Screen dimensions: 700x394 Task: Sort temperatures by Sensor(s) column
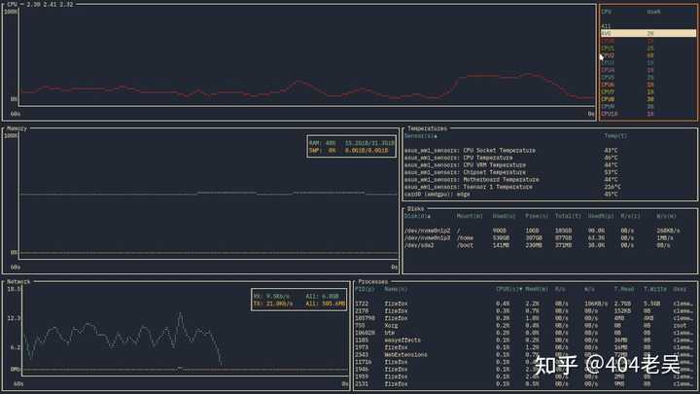[x=421, y=136]
